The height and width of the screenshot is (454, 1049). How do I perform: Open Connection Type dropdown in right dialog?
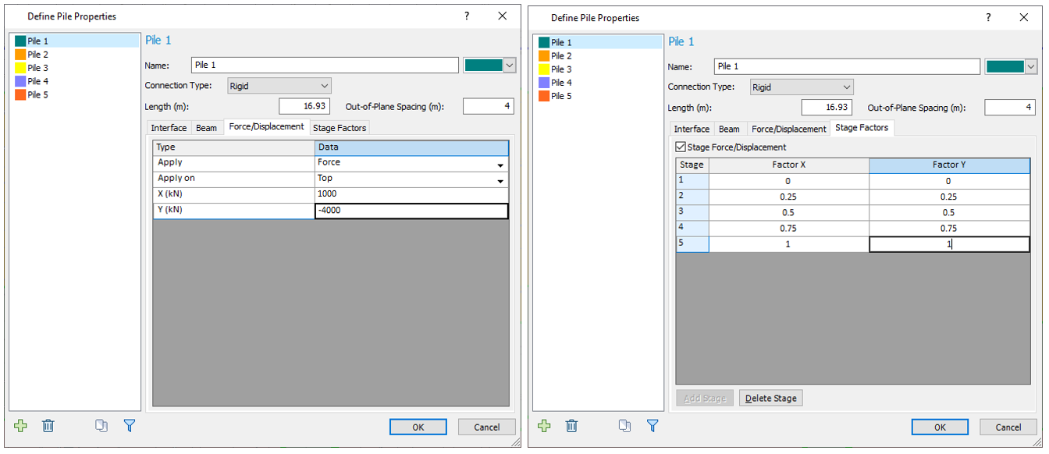coord(802,87)
